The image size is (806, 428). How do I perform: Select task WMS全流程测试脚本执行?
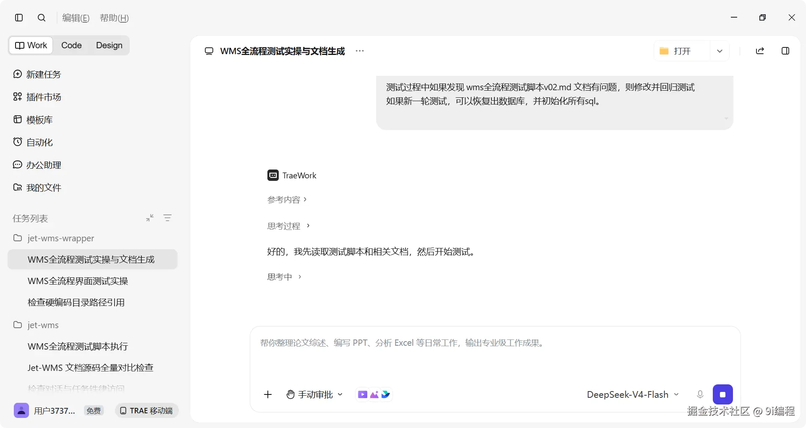pos(78,346)
